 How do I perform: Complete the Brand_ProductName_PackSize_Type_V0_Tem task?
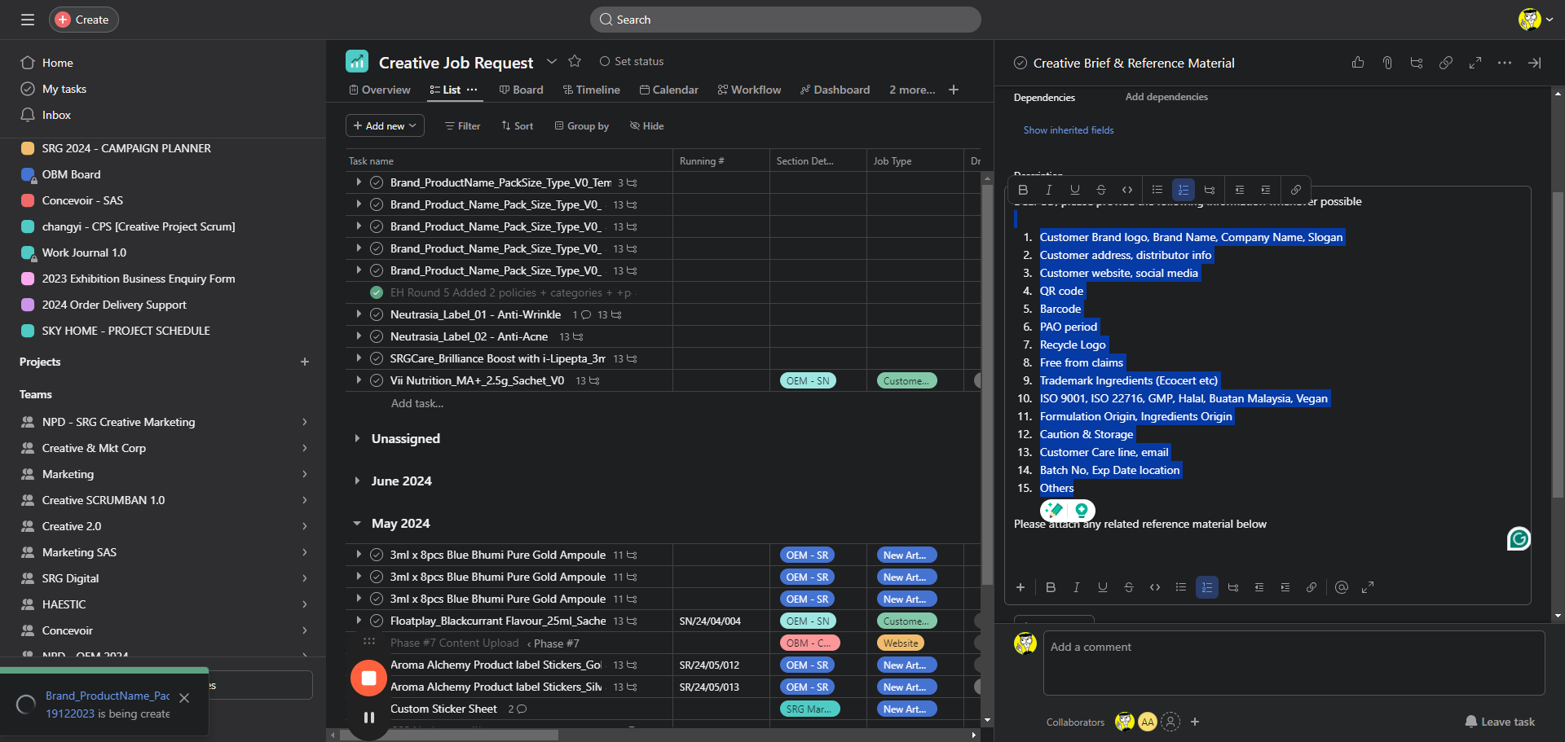point(377,182)
